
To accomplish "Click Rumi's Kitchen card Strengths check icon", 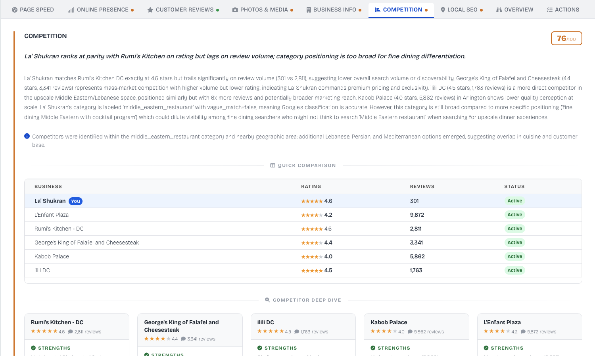I will tap(33, 348).
